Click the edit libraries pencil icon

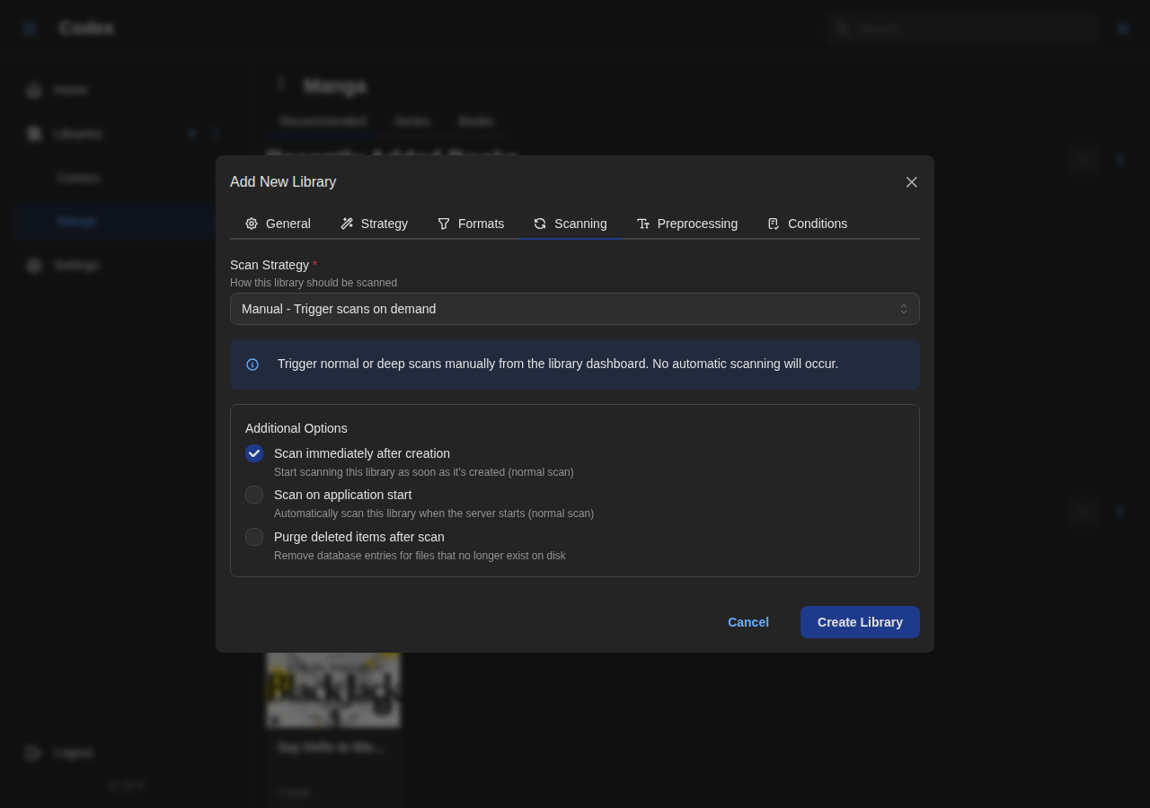click(217, 133)
